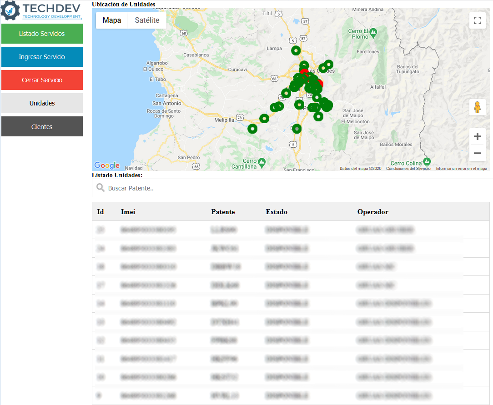Click the Estado column header

pyautogui.click(x=277, y=212)
